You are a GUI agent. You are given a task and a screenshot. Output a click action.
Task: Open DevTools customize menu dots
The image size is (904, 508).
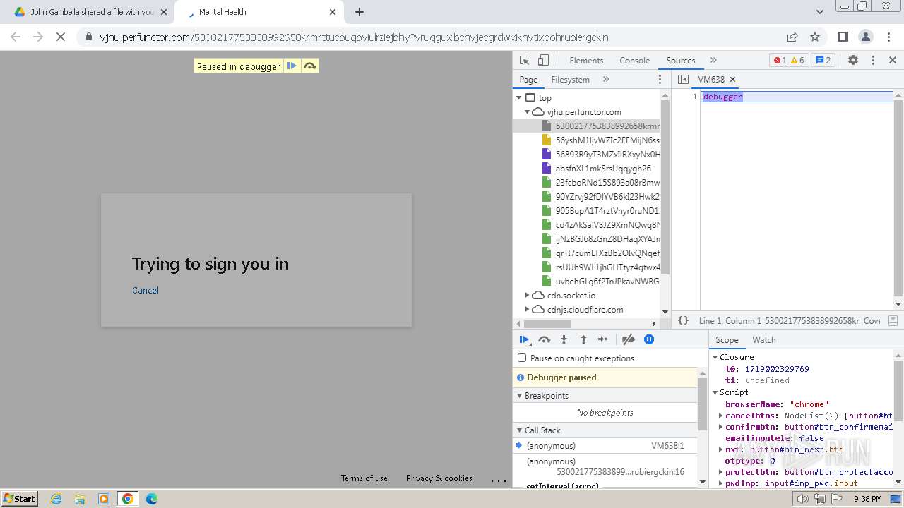[x=873, y=60]
